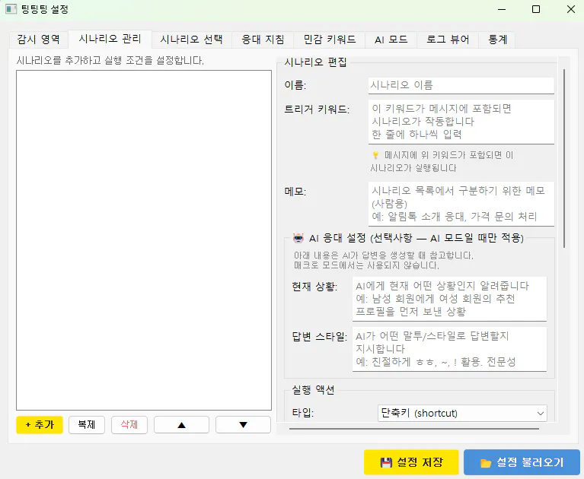584x479 pixels.
Task: Minimize the 팅팅팅 설정 window
Action: 502,9
